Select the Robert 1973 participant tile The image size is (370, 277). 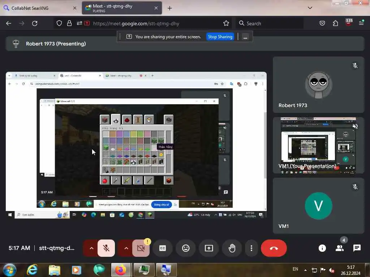318,85
